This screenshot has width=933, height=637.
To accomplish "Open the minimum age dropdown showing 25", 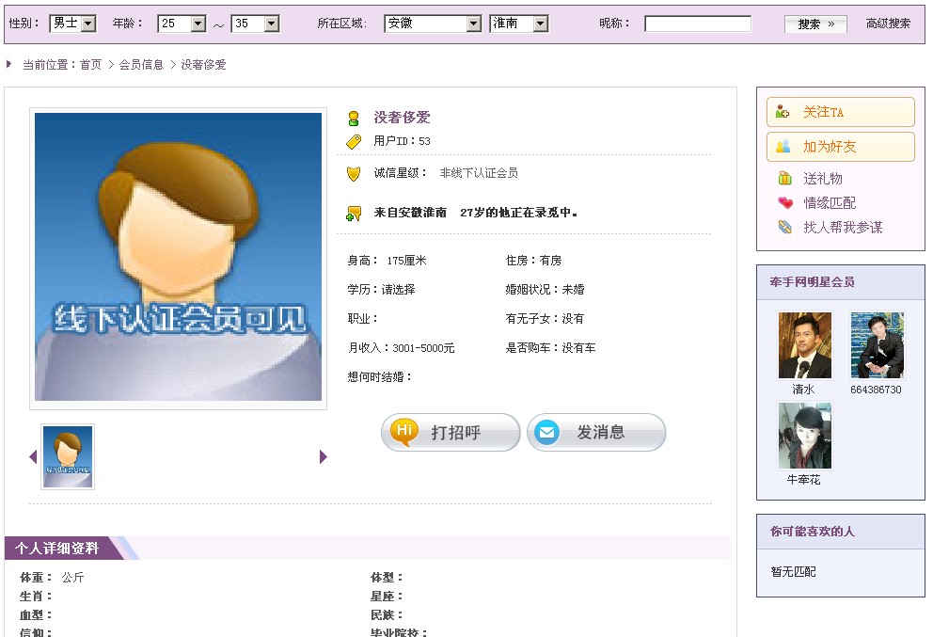I will [182, 24].
